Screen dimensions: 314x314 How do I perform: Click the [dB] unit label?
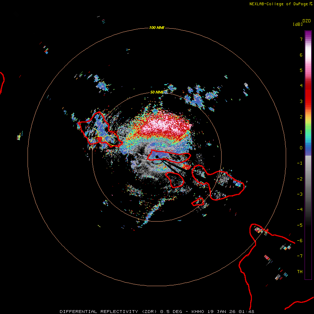[298, 24]
